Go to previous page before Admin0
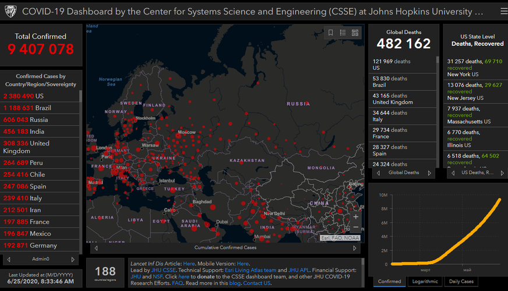The height and width of the screenshot is (291, 508). pos(9,259)
